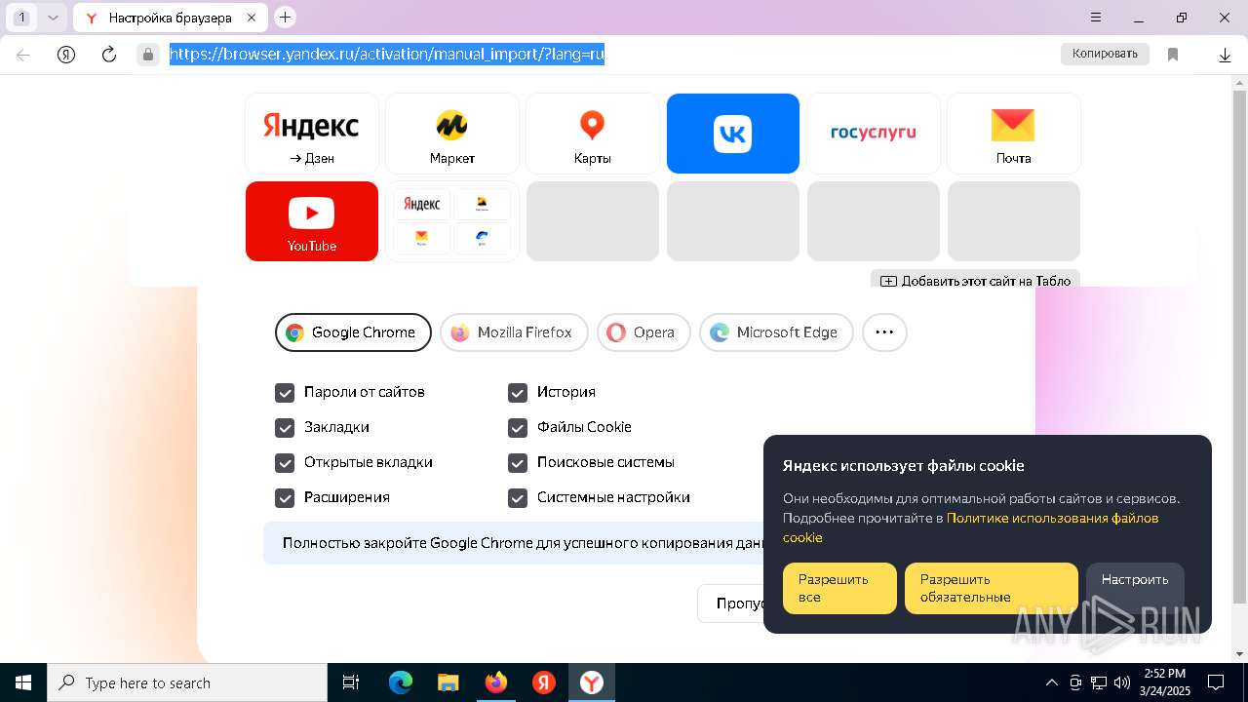Viewport: 1248px width, 702px height.
Task: Open the volume control in tray
Action: (x=1122, y=682)
